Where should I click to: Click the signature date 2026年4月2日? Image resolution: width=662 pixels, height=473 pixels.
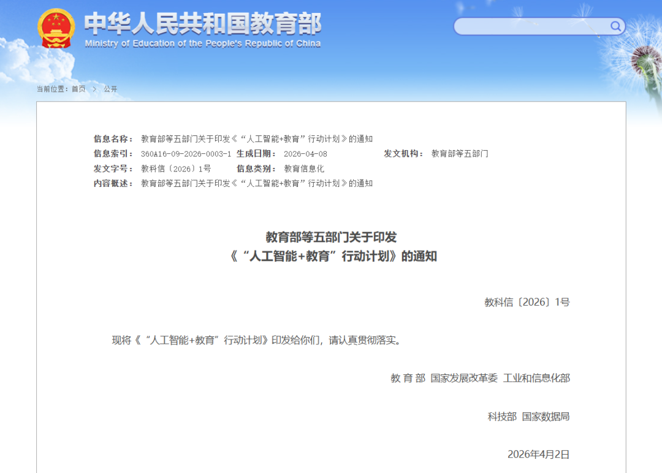pos(538,455)
